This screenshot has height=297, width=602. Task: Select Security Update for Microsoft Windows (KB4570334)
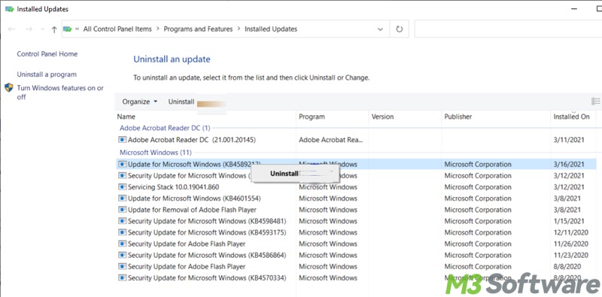(x=207, y=277)
